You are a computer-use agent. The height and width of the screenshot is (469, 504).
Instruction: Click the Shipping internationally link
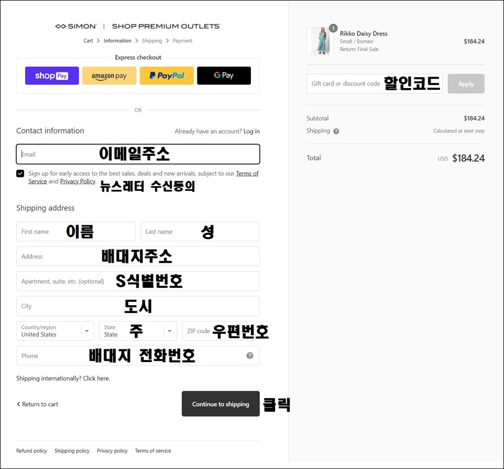[x=63, y=378]
